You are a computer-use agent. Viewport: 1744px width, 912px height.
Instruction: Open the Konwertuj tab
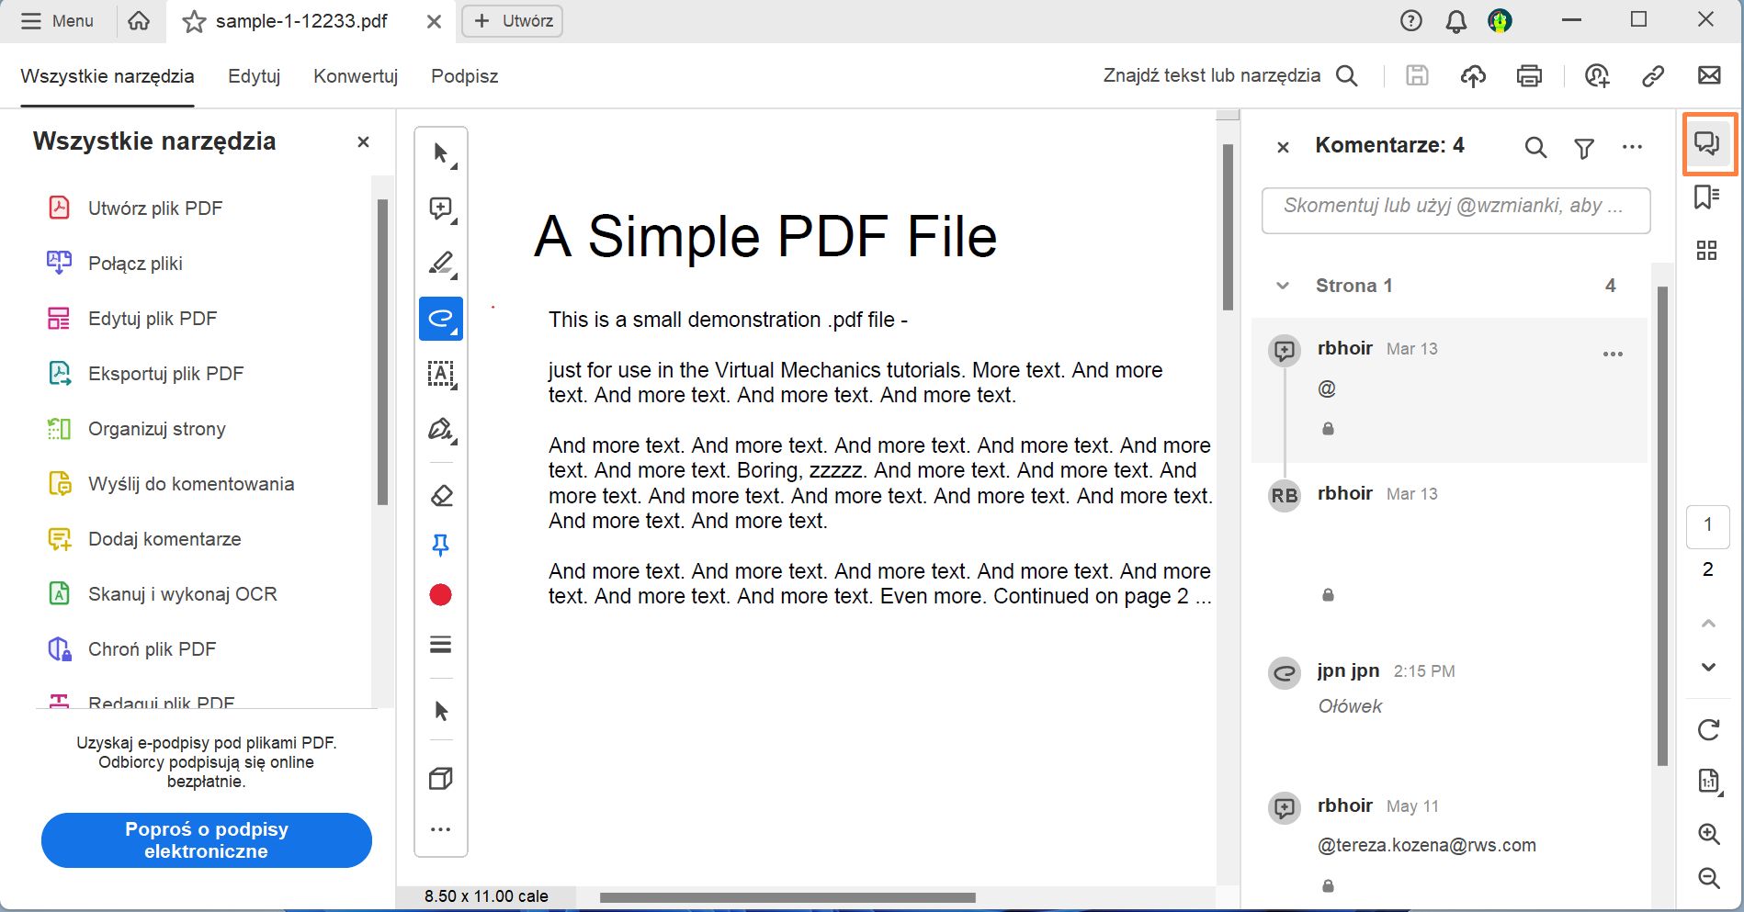[356, 76]
